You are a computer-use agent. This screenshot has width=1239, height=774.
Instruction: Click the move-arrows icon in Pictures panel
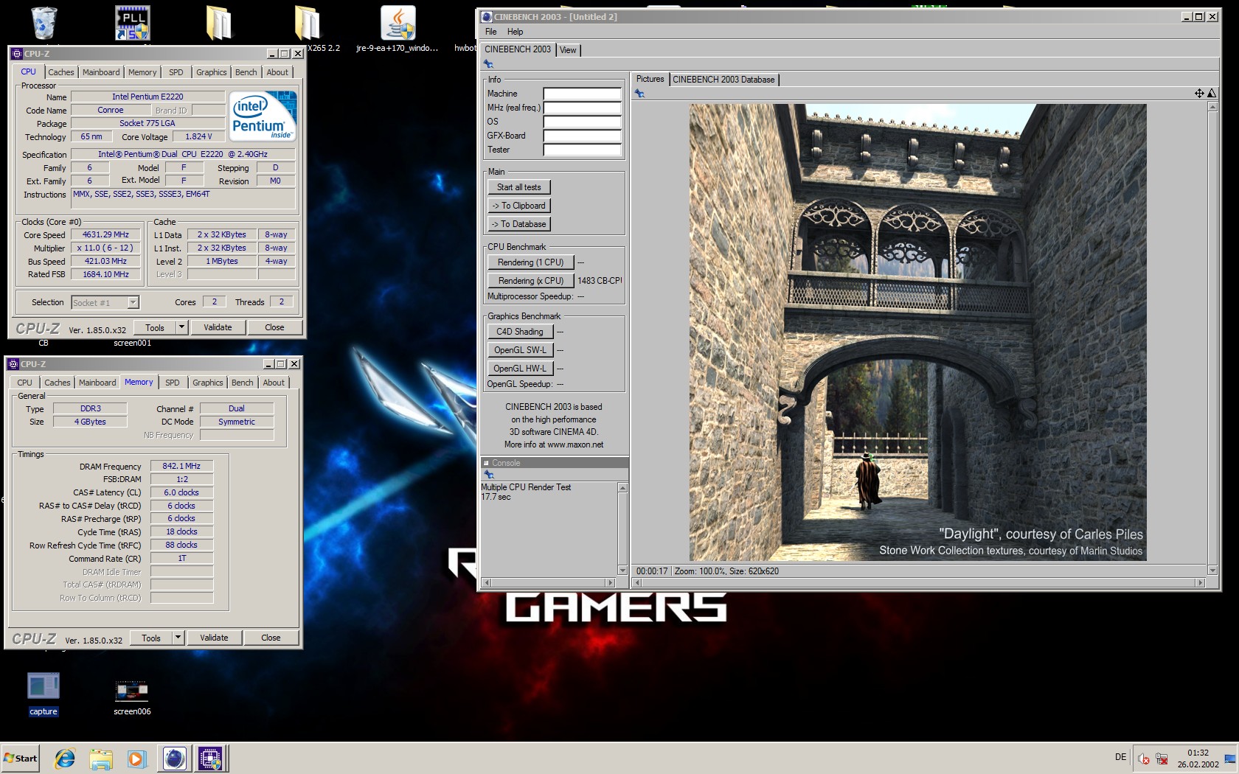(x=1199, y=93)
